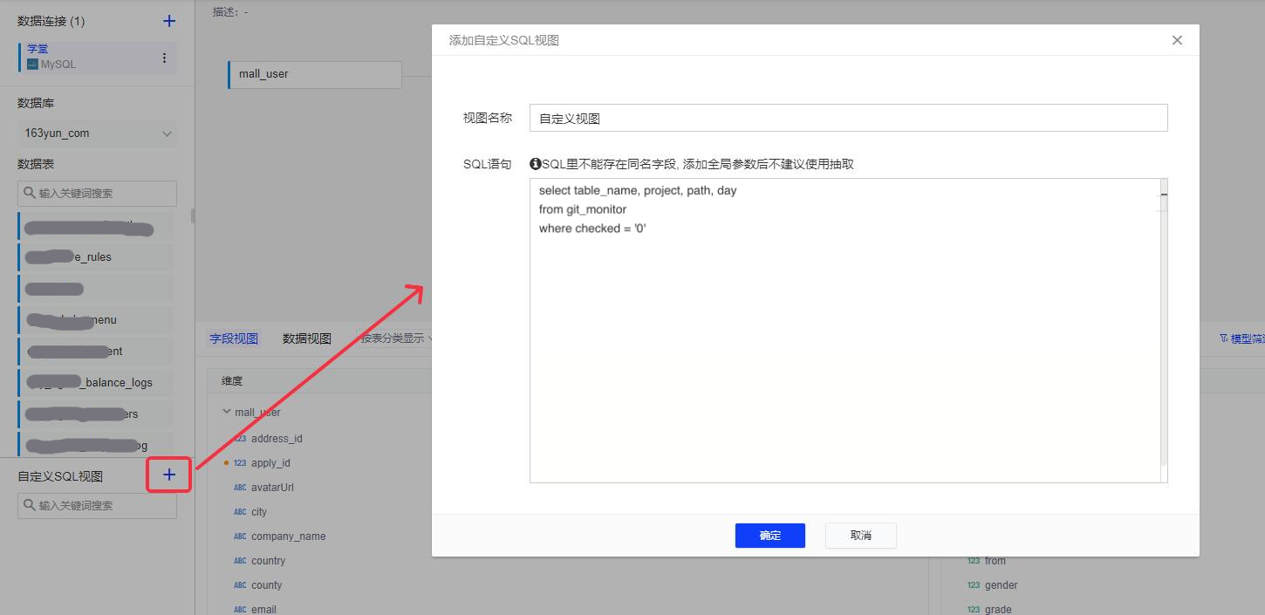The image size is (1265, 615).
Task: Select the 字段视图 tab
Action: coord(233,338)
